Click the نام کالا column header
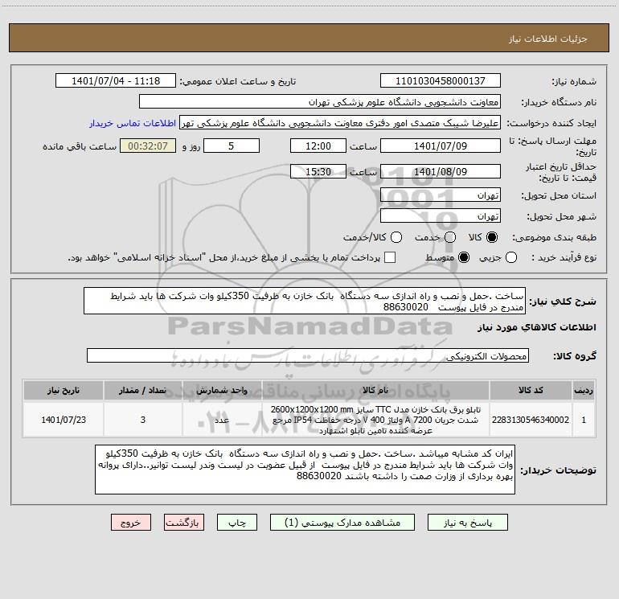The height and width of the screenshot is (599, 619). pyautogui.click(x=375, y=390)
